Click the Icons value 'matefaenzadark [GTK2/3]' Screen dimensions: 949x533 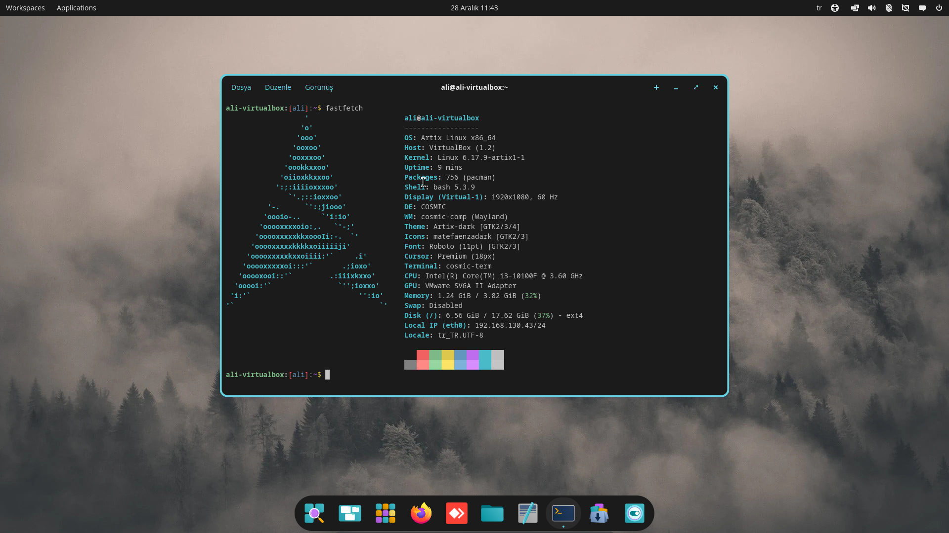(481, 236)
